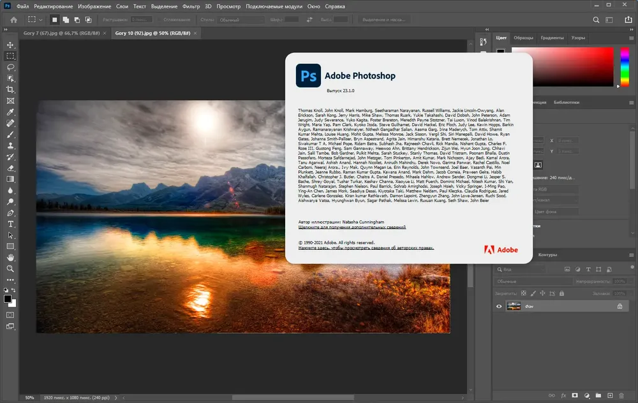638x403 pixels.
Task: Open the Файл menu
Action: coord(22,6)
